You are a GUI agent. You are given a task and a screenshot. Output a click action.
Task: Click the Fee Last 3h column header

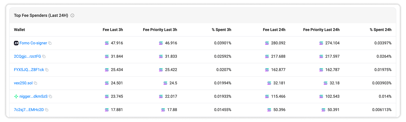coord(113,30)
